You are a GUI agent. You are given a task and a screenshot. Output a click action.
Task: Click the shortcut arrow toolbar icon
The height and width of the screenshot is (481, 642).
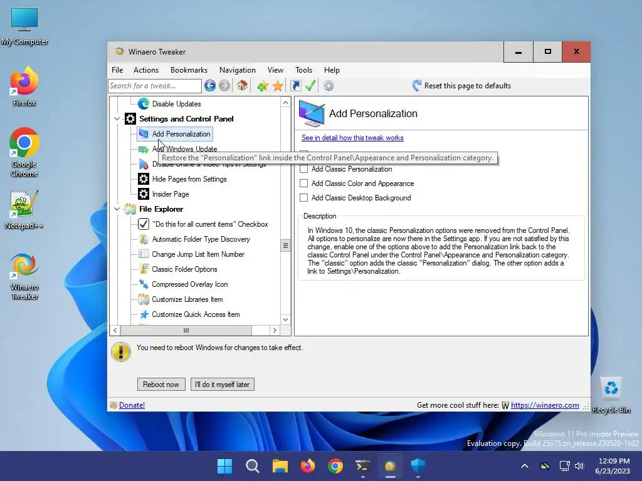click(x=296, y=85)
